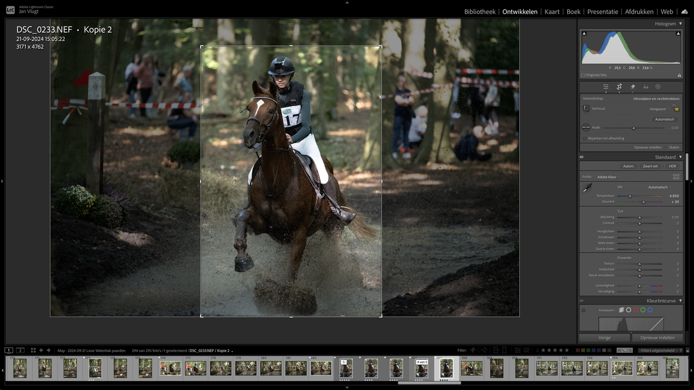Screen dimensions: 694x390
Task: Select the Healing eraser tool icon
Action: coord(633,87)
